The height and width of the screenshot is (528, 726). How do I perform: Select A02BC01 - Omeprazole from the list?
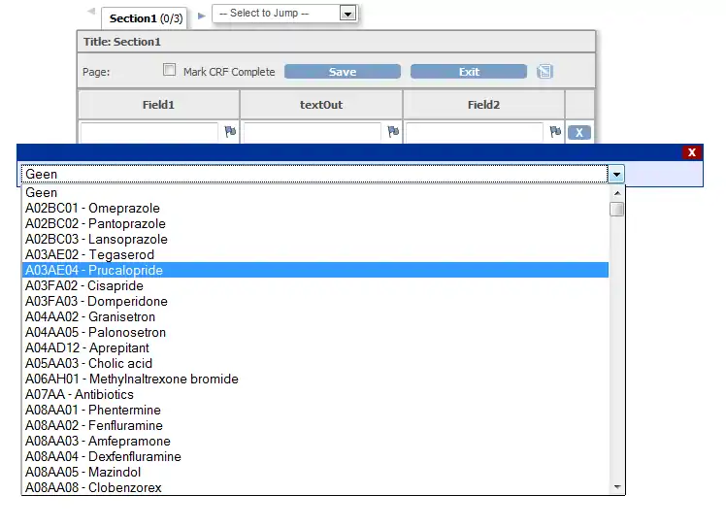tap(92, 209)
